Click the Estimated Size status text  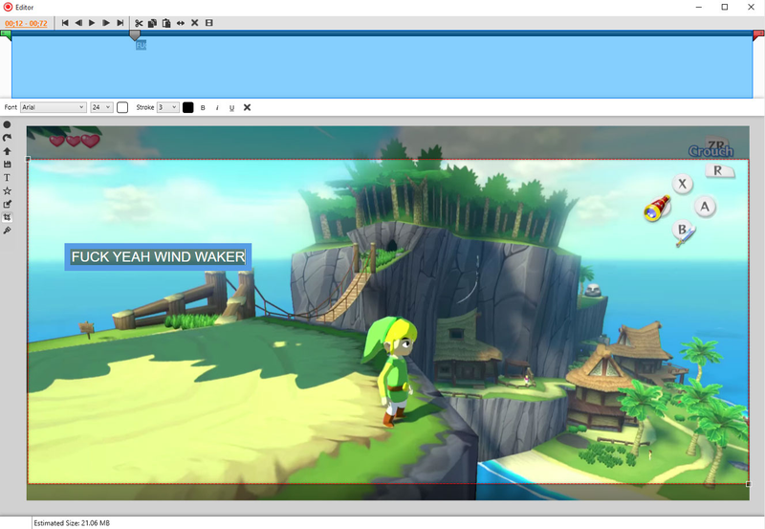72,523
